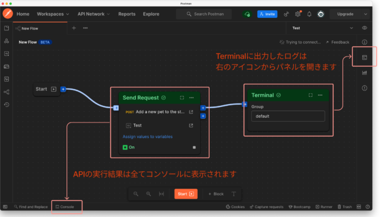This screenshot has height=217, width=380.
Task: Add a new Block to the flow
Action: coord(216,194)
